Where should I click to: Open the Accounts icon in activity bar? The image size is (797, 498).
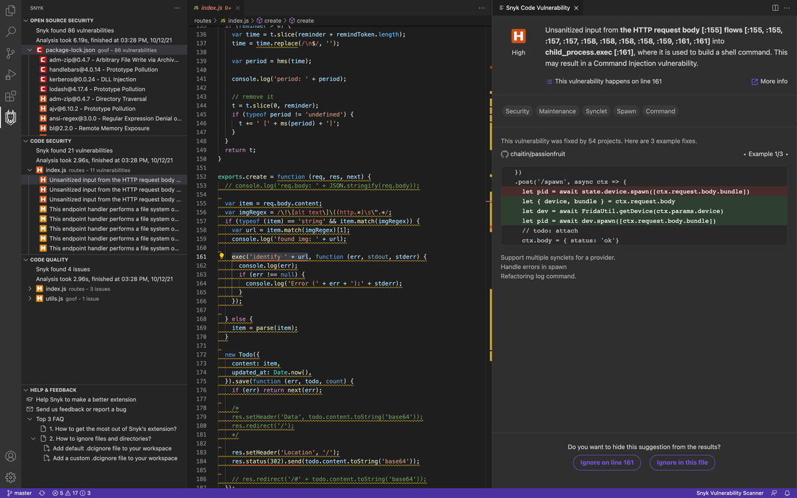click(x=11, y=456)
